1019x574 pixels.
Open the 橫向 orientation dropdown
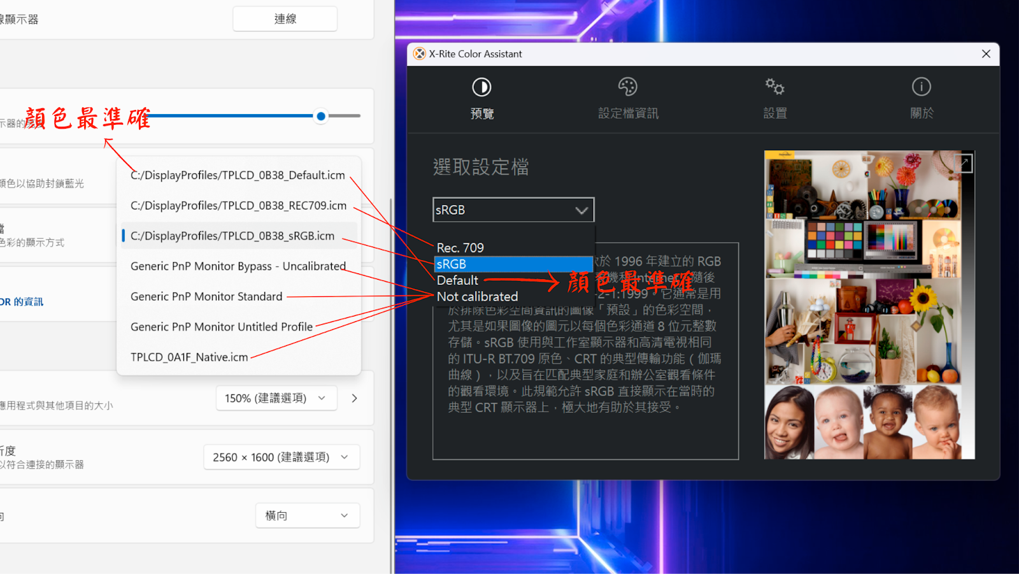(x=308, y=516)
